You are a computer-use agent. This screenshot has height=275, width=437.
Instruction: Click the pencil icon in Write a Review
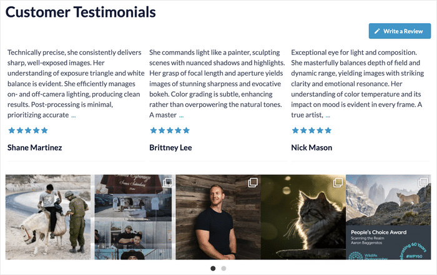tap(377, 31)
